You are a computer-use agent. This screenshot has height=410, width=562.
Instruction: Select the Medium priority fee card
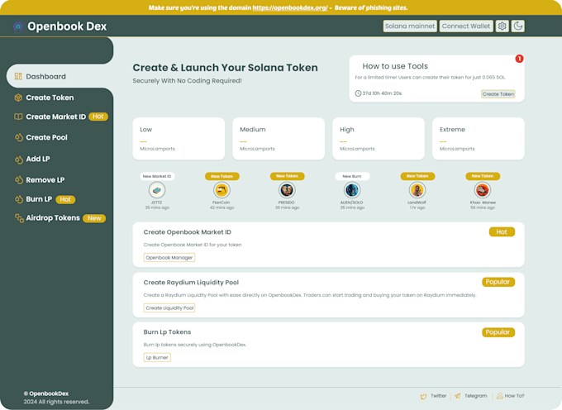pos(279,139)
